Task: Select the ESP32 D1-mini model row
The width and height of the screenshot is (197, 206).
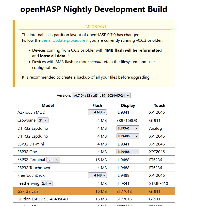Action: tap(31, 144)
